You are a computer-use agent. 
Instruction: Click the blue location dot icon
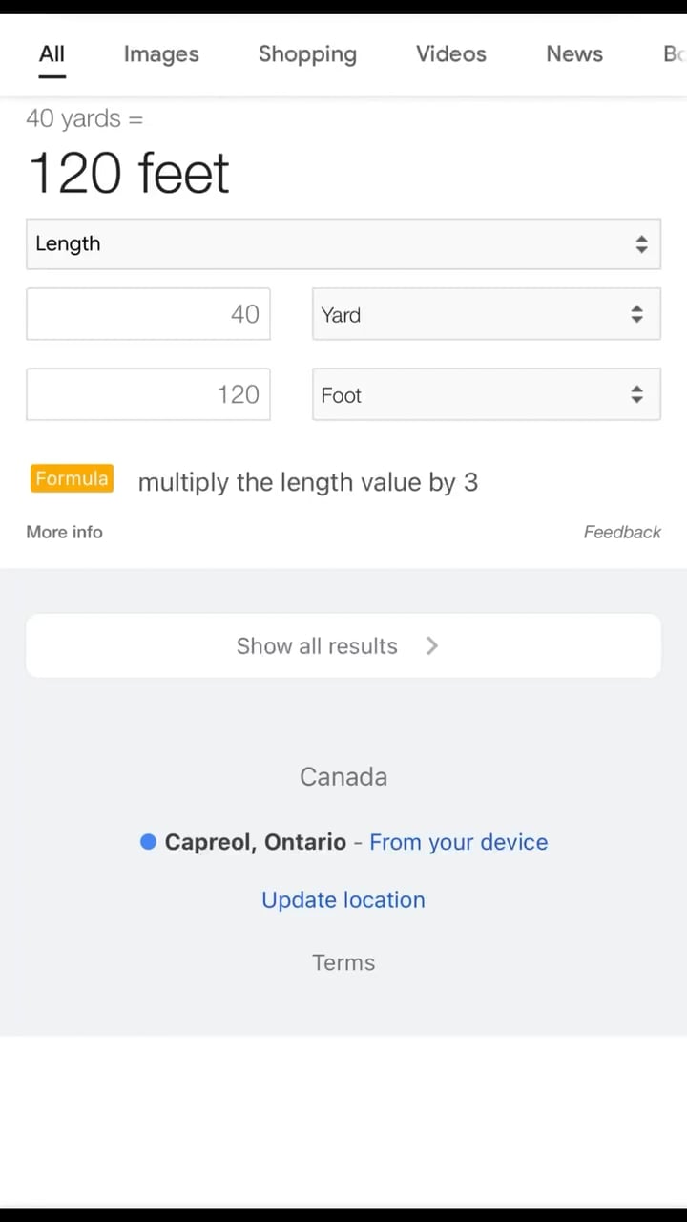(148, 842)
